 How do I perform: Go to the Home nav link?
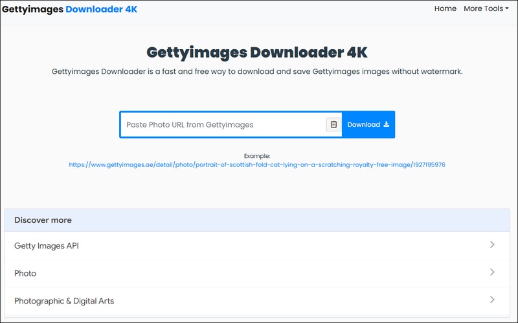[x=445, y=8]
